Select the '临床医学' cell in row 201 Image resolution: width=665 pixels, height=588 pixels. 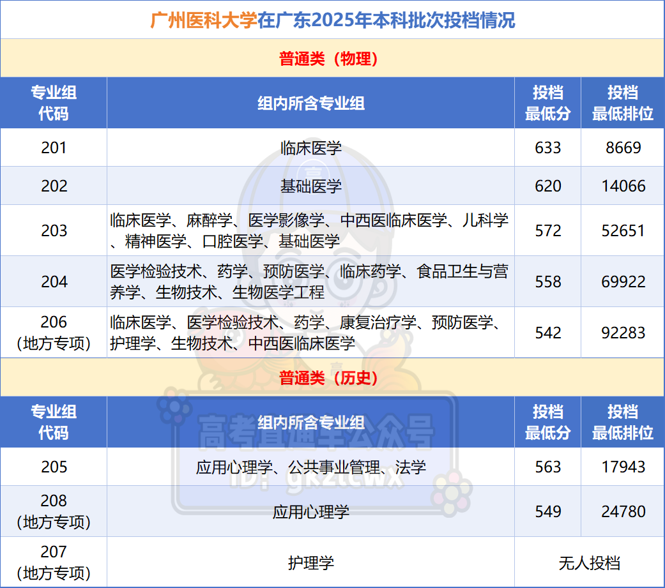311,148
